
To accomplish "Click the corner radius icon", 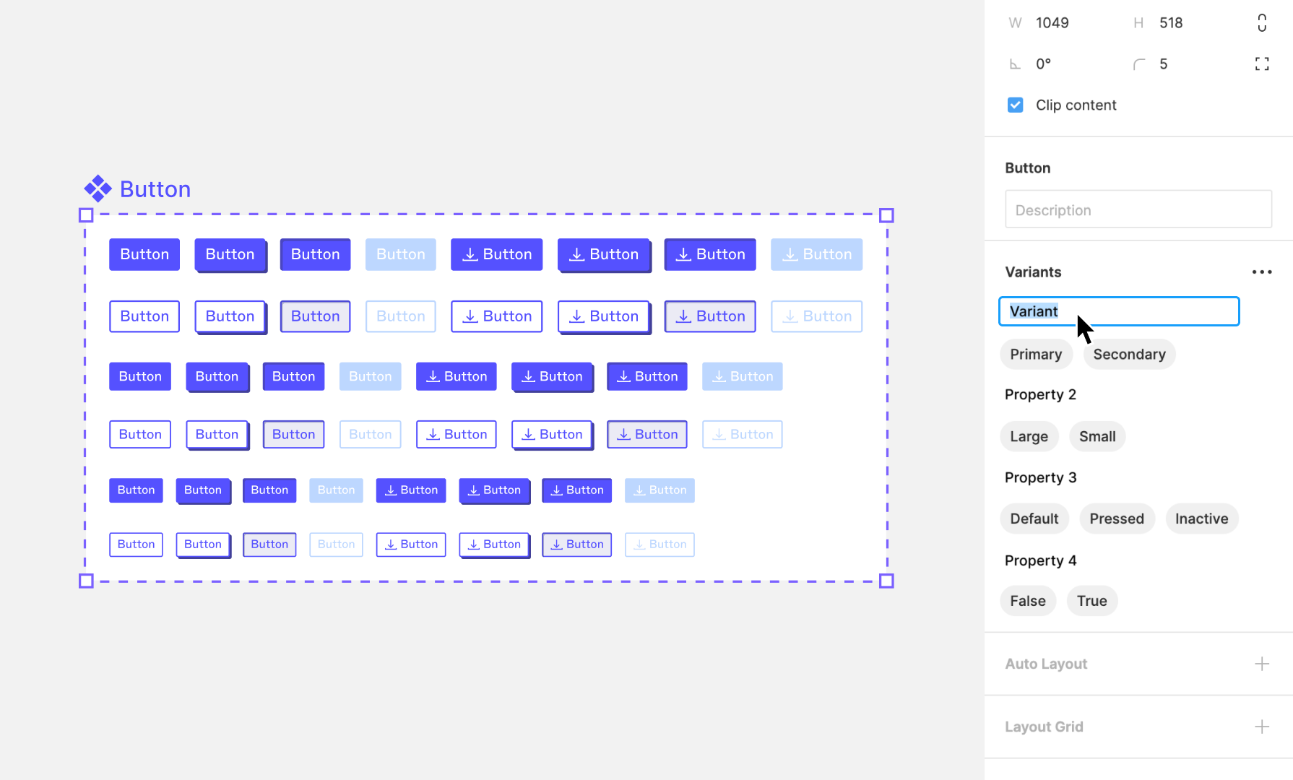I will (1138, 64).
